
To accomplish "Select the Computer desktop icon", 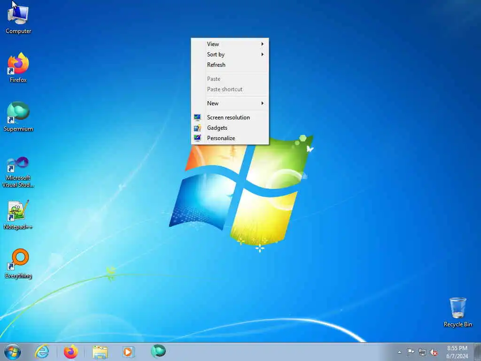I will point(18,19).
